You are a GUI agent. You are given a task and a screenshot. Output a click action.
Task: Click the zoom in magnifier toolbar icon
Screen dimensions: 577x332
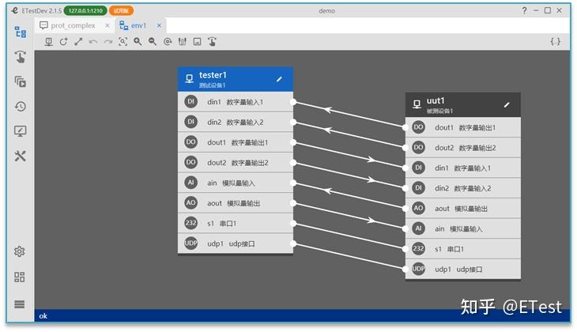(138, 42)
